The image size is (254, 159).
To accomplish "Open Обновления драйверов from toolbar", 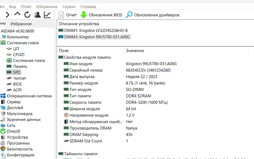I will pos(153,15).
